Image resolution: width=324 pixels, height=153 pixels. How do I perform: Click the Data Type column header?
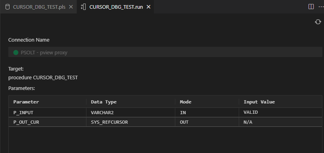(x=130, y=102)
